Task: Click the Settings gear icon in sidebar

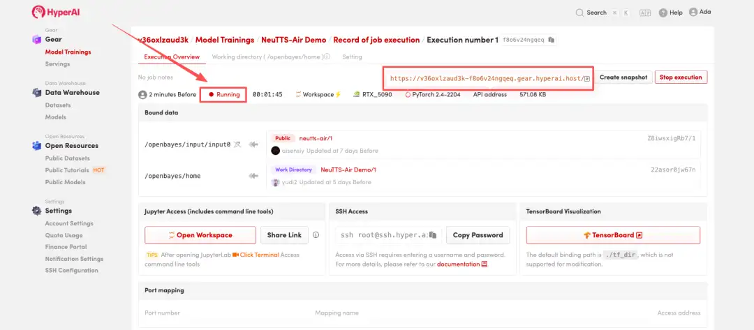Action: tap(36, 211)
